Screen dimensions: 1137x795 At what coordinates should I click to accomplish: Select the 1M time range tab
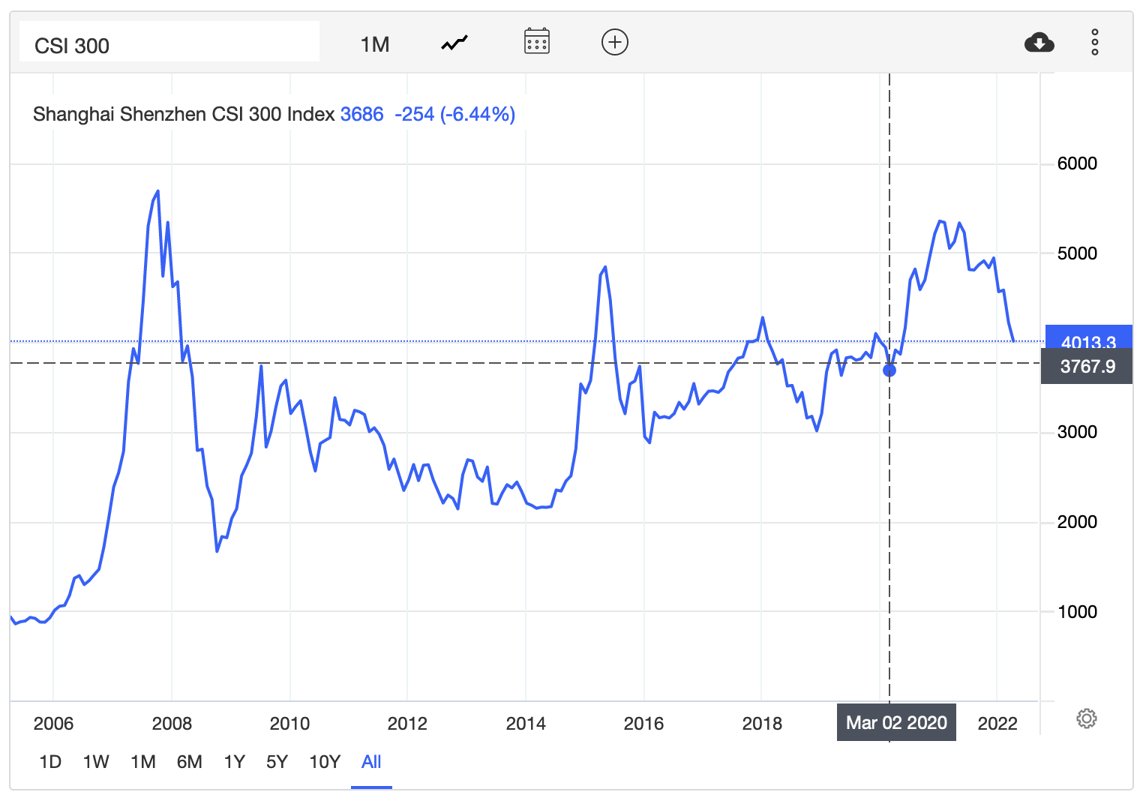[143, 762]
